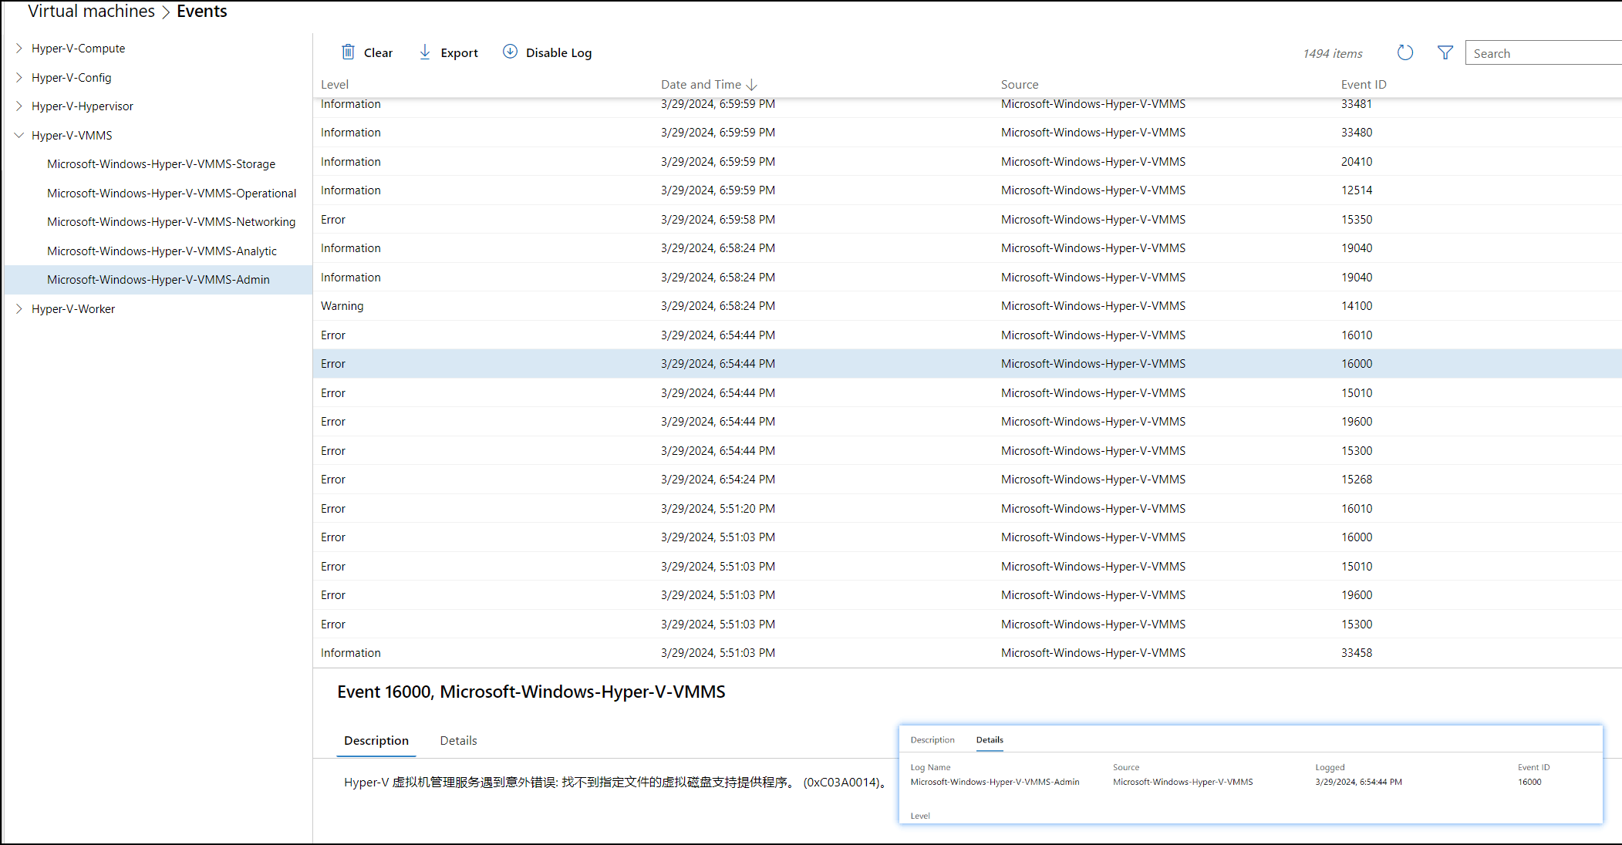Click the 1494 items count label
1622x845 pixels.
pyautogui.click(x=1333, y=53)
